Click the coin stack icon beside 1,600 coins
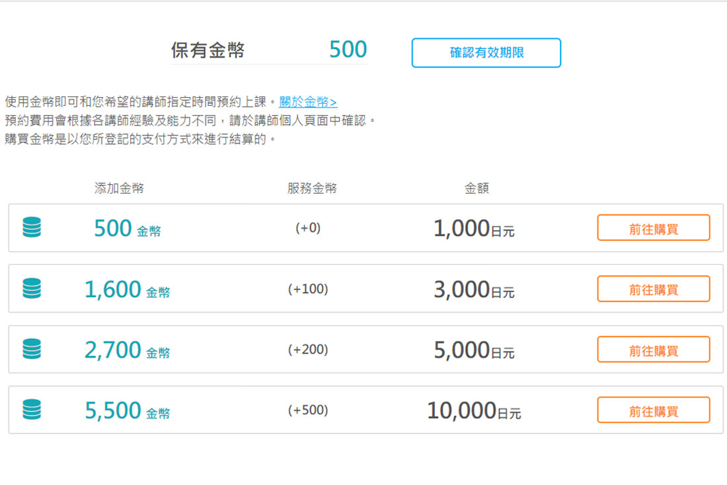The image size is (727, 485). pyautogui.click(x=31, y=289)
